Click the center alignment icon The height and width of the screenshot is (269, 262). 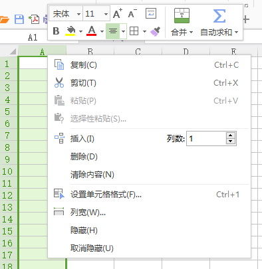pyautogui.click(x=113, y=31)
